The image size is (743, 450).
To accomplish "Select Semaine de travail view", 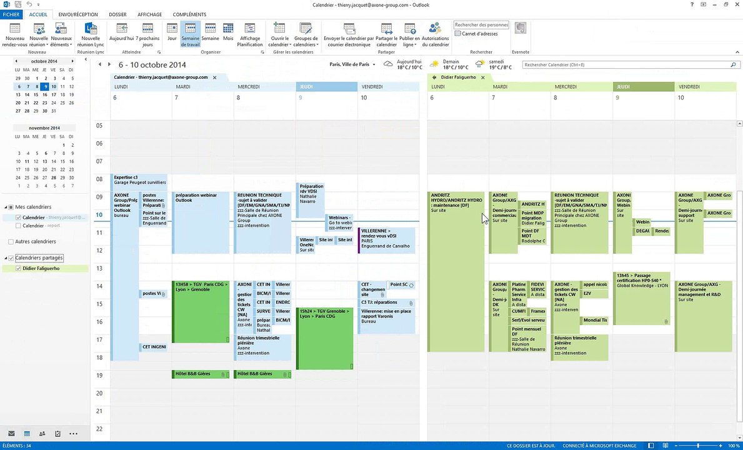I will click(190, 34).
